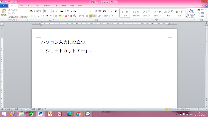208x117 pixels.
Task: Click the highlighted Justify alignment button
Action: tap(90, 16)
